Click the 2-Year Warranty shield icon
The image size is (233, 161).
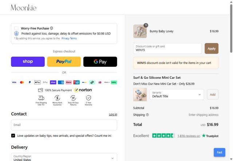88,98
